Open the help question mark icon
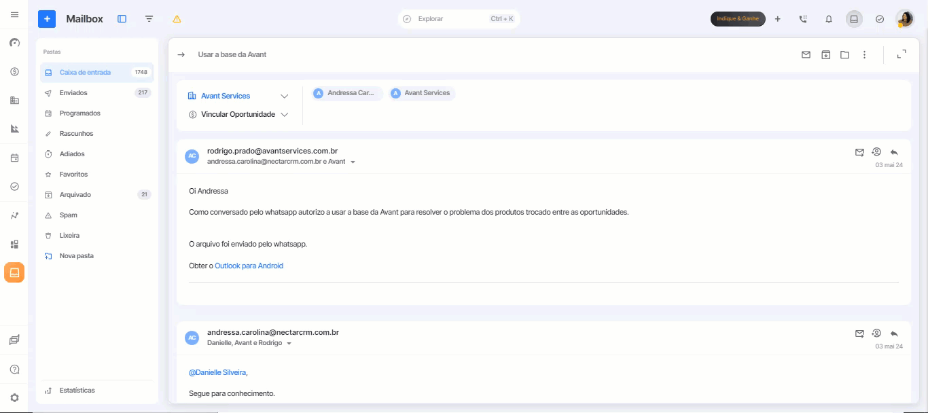 14,370
